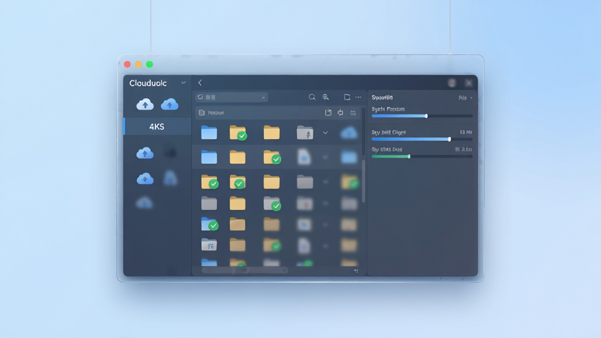Toggle the checked yellow folder in the sixth row

click(x=272, y=245)
